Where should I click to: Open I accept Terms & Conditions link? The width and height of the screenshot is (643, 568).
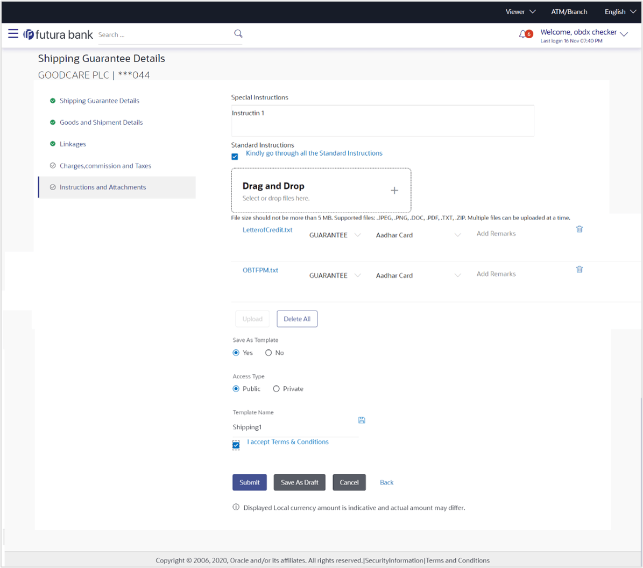coord(288,441)
